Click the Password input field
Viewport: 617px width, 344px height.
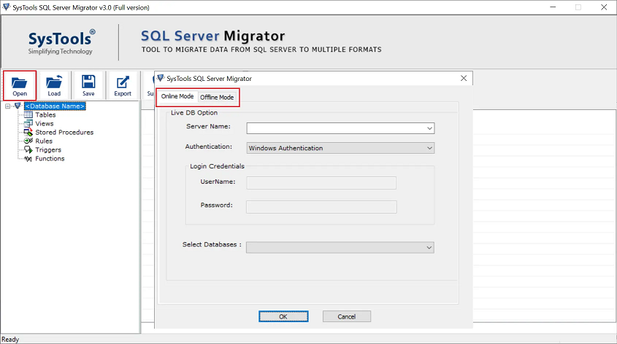pyautogui.click(x=321, y=207)
